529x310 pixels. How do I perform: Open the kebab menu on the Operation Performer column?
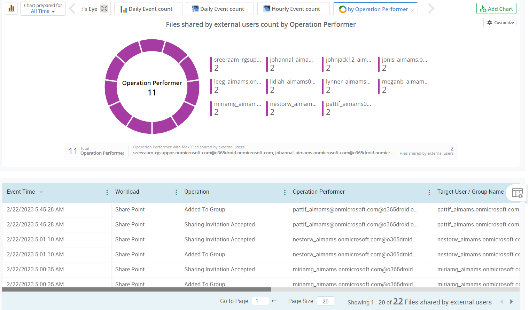pyautogui.click(x=429, y=192)
